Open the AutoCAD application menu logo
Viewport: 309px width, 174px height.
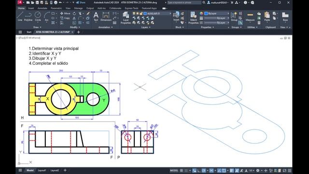(20, 2)
